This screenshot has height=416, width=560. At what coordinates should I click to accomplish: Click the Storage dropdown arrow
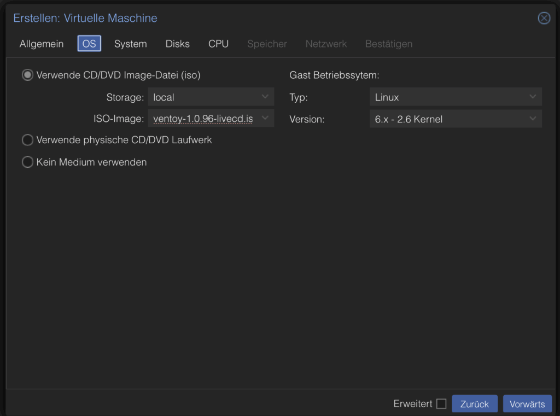[x=265, y=97]
